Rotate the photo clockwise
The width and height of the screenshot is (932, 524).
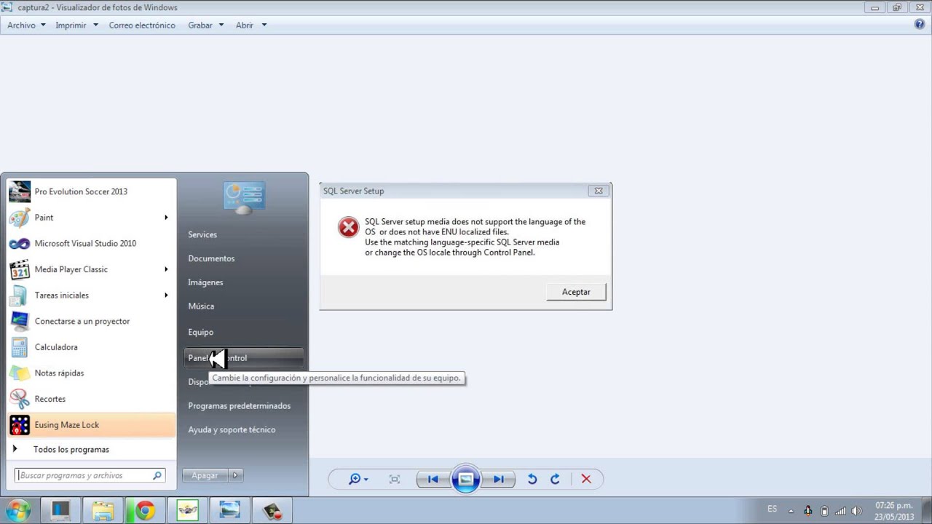click(555, 479)
